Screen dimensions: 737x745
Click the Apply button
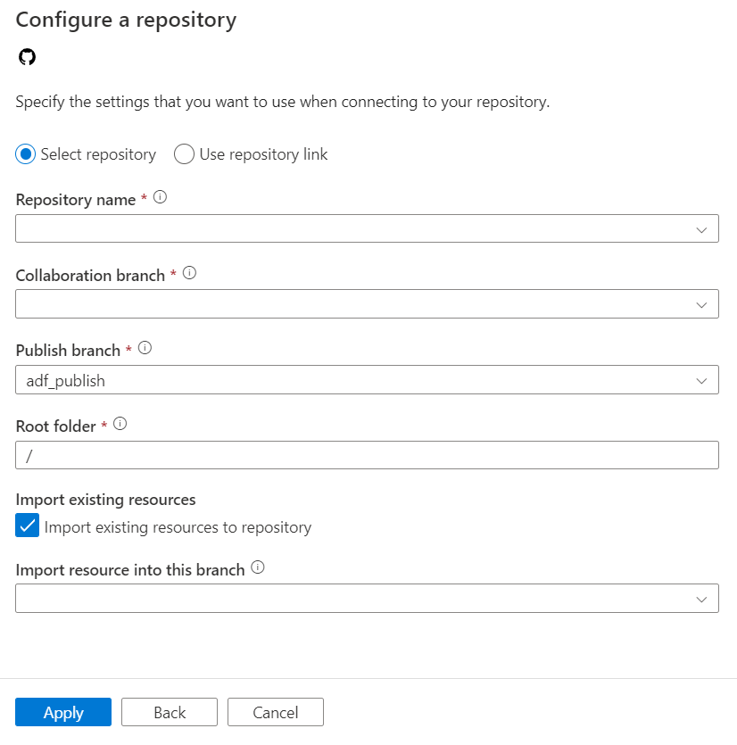[x=62, y=712]
